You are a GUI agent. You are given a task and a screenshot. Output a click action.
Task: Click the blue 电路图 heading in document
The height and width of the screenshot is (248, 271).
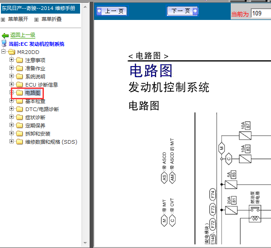[151, 70]
